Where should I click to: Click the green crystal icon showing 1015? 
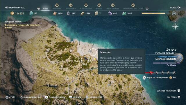tap(124, 13)
